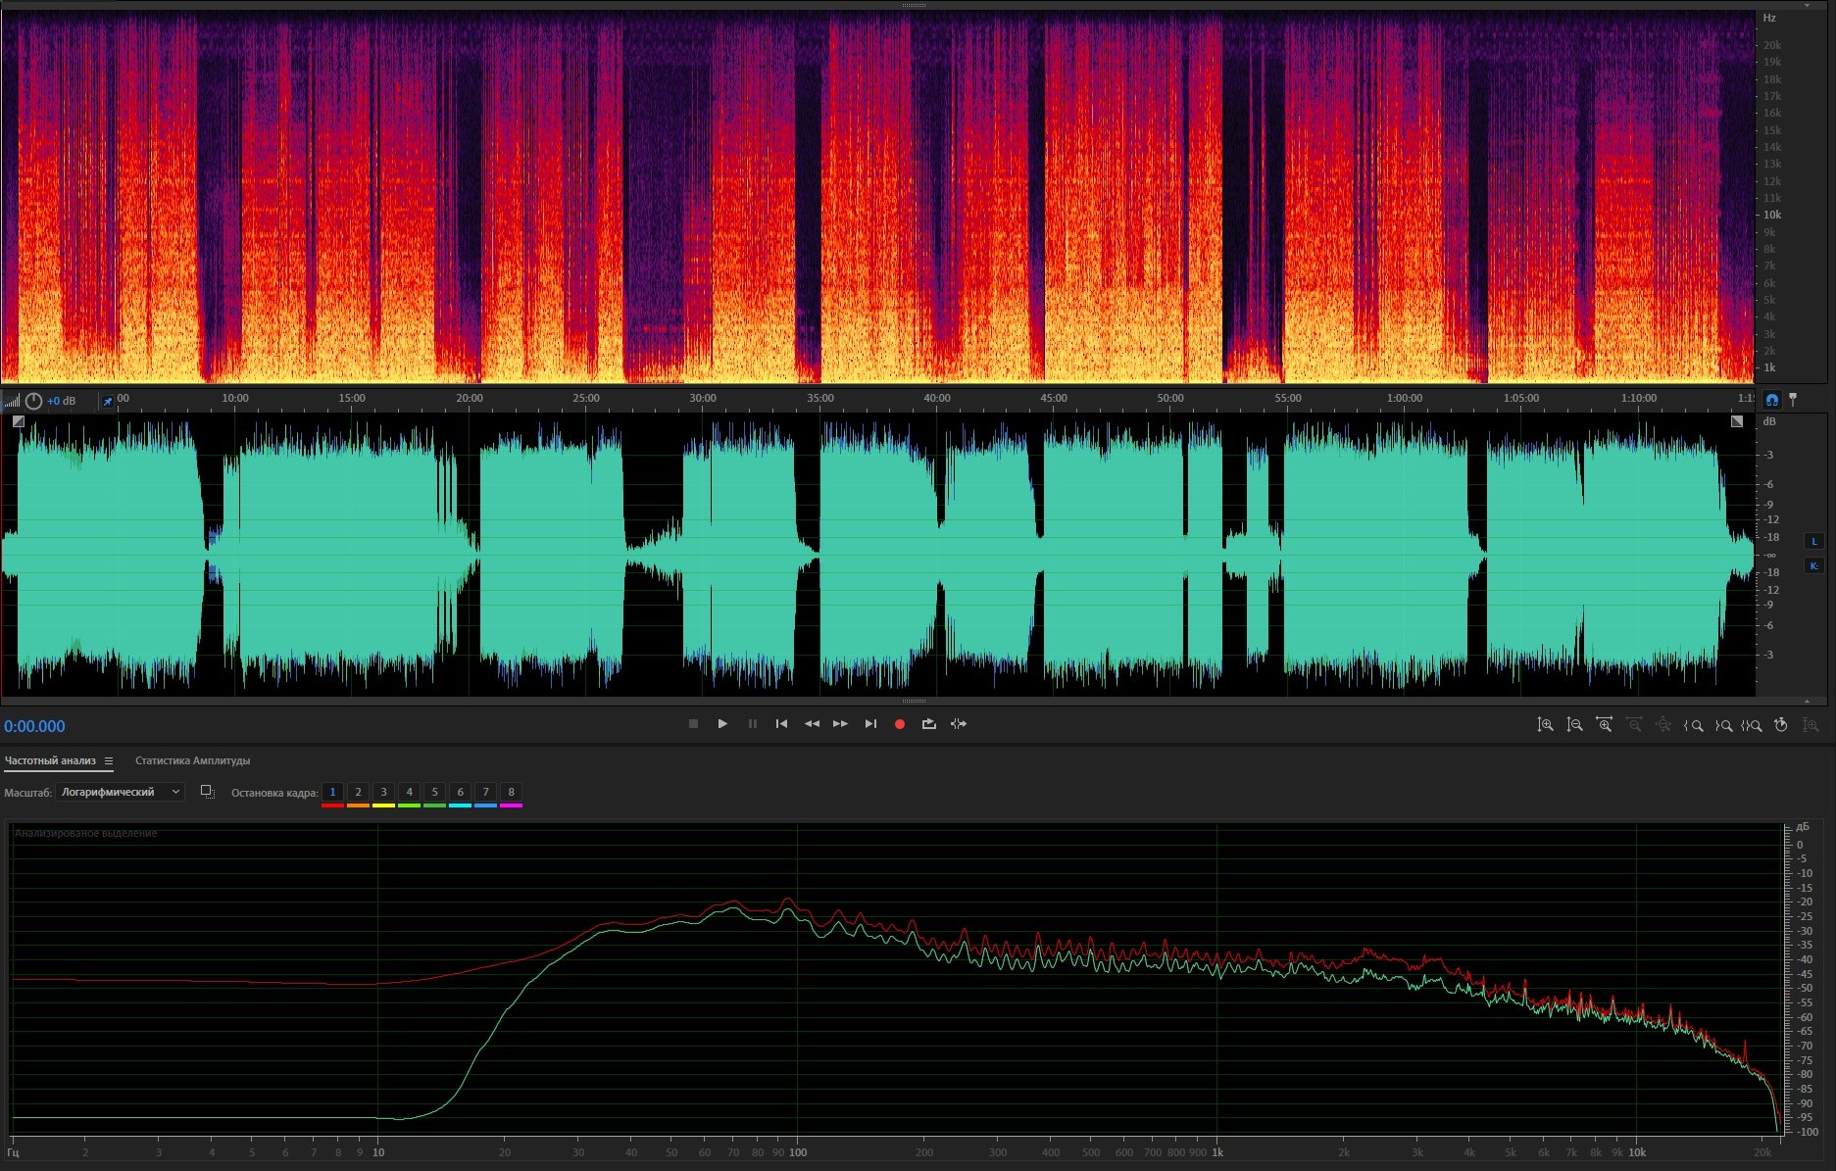Click the headphone icon on timeline ruler
Viewport: 1836px width, 1171px height.
point(1771,400)
